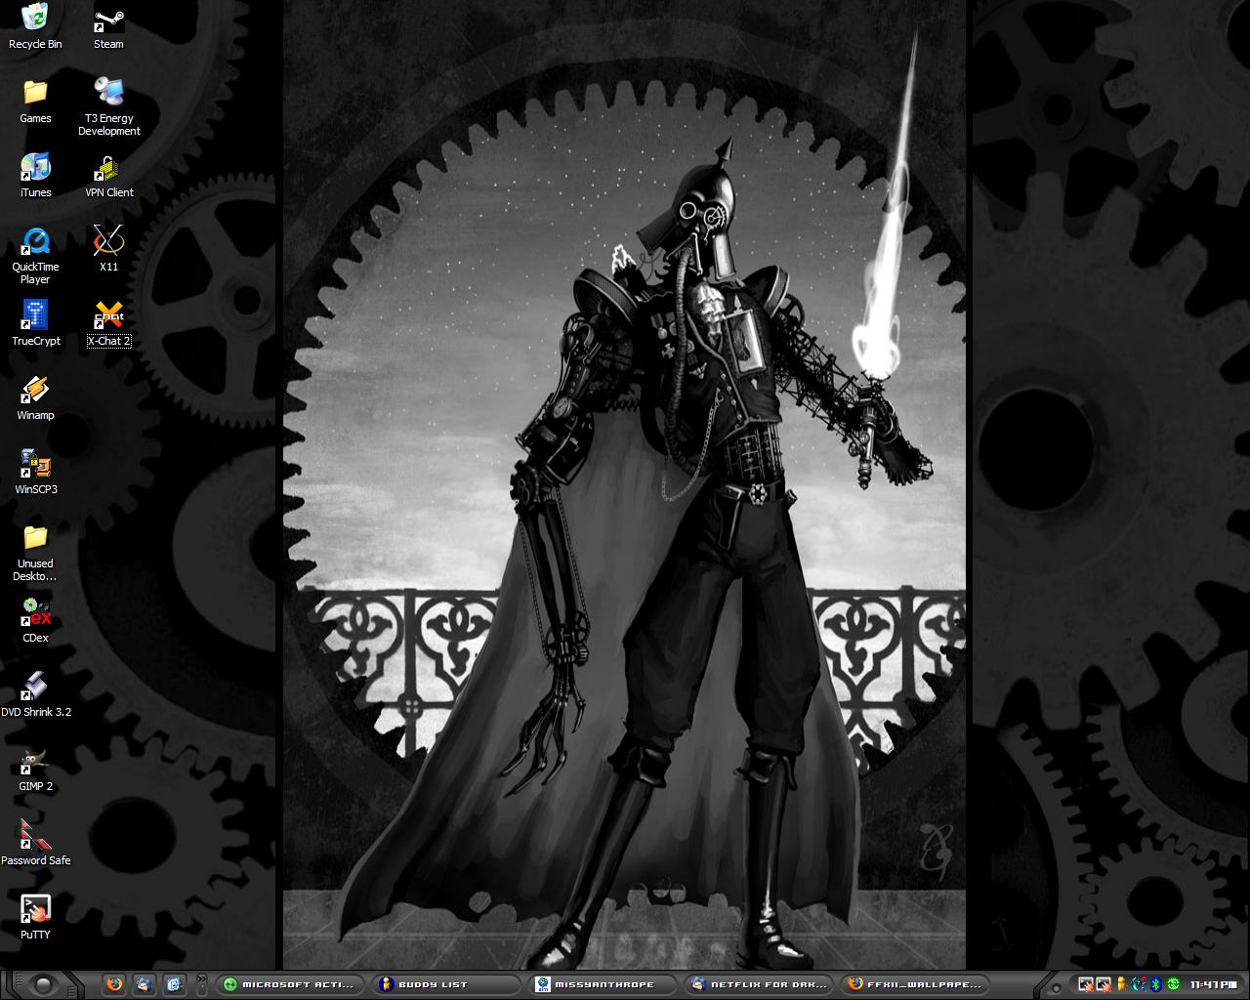Viewport: 1250px width, 1000px height.
Task: Launch Steam from the desktop
Action: point(108,26)
